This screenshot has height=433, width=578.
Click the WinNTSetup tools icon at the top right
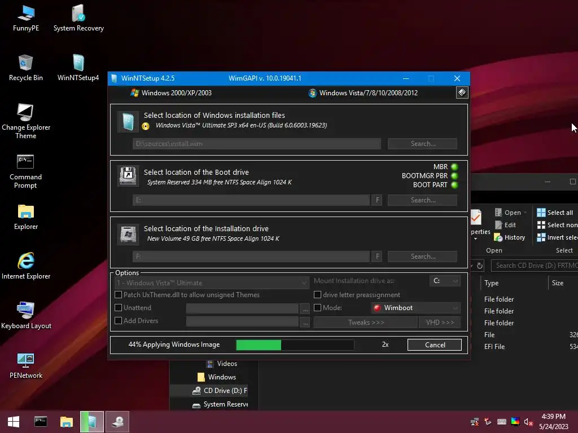pos(462,92)
